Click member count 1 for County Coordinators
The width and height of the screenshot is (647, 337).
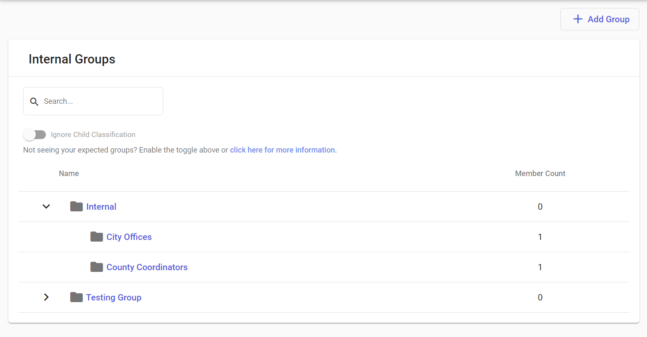pyautogui.click(x=540, y=267)
